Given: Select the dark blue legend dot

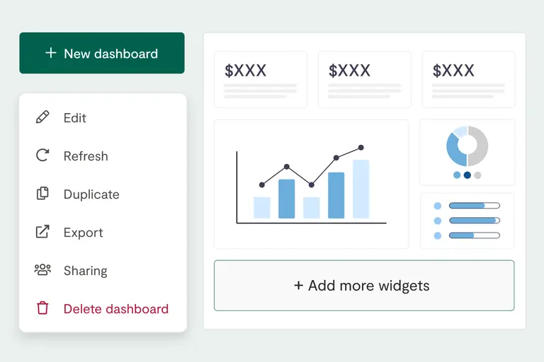Looking at the screenshot, I should pos(467,175).
